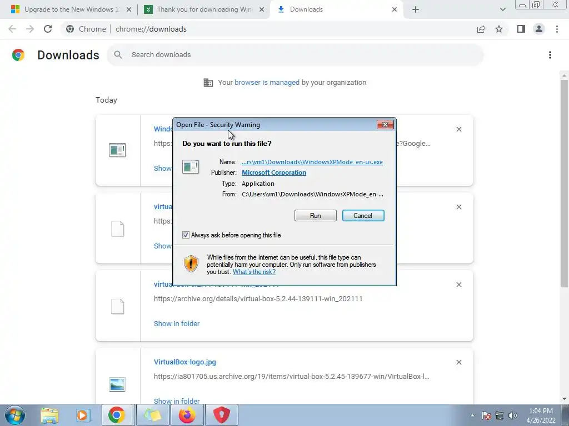Open the Windows Start menu
The width and height of the screenshot is (569, 426).
click(x=15, y=415)
